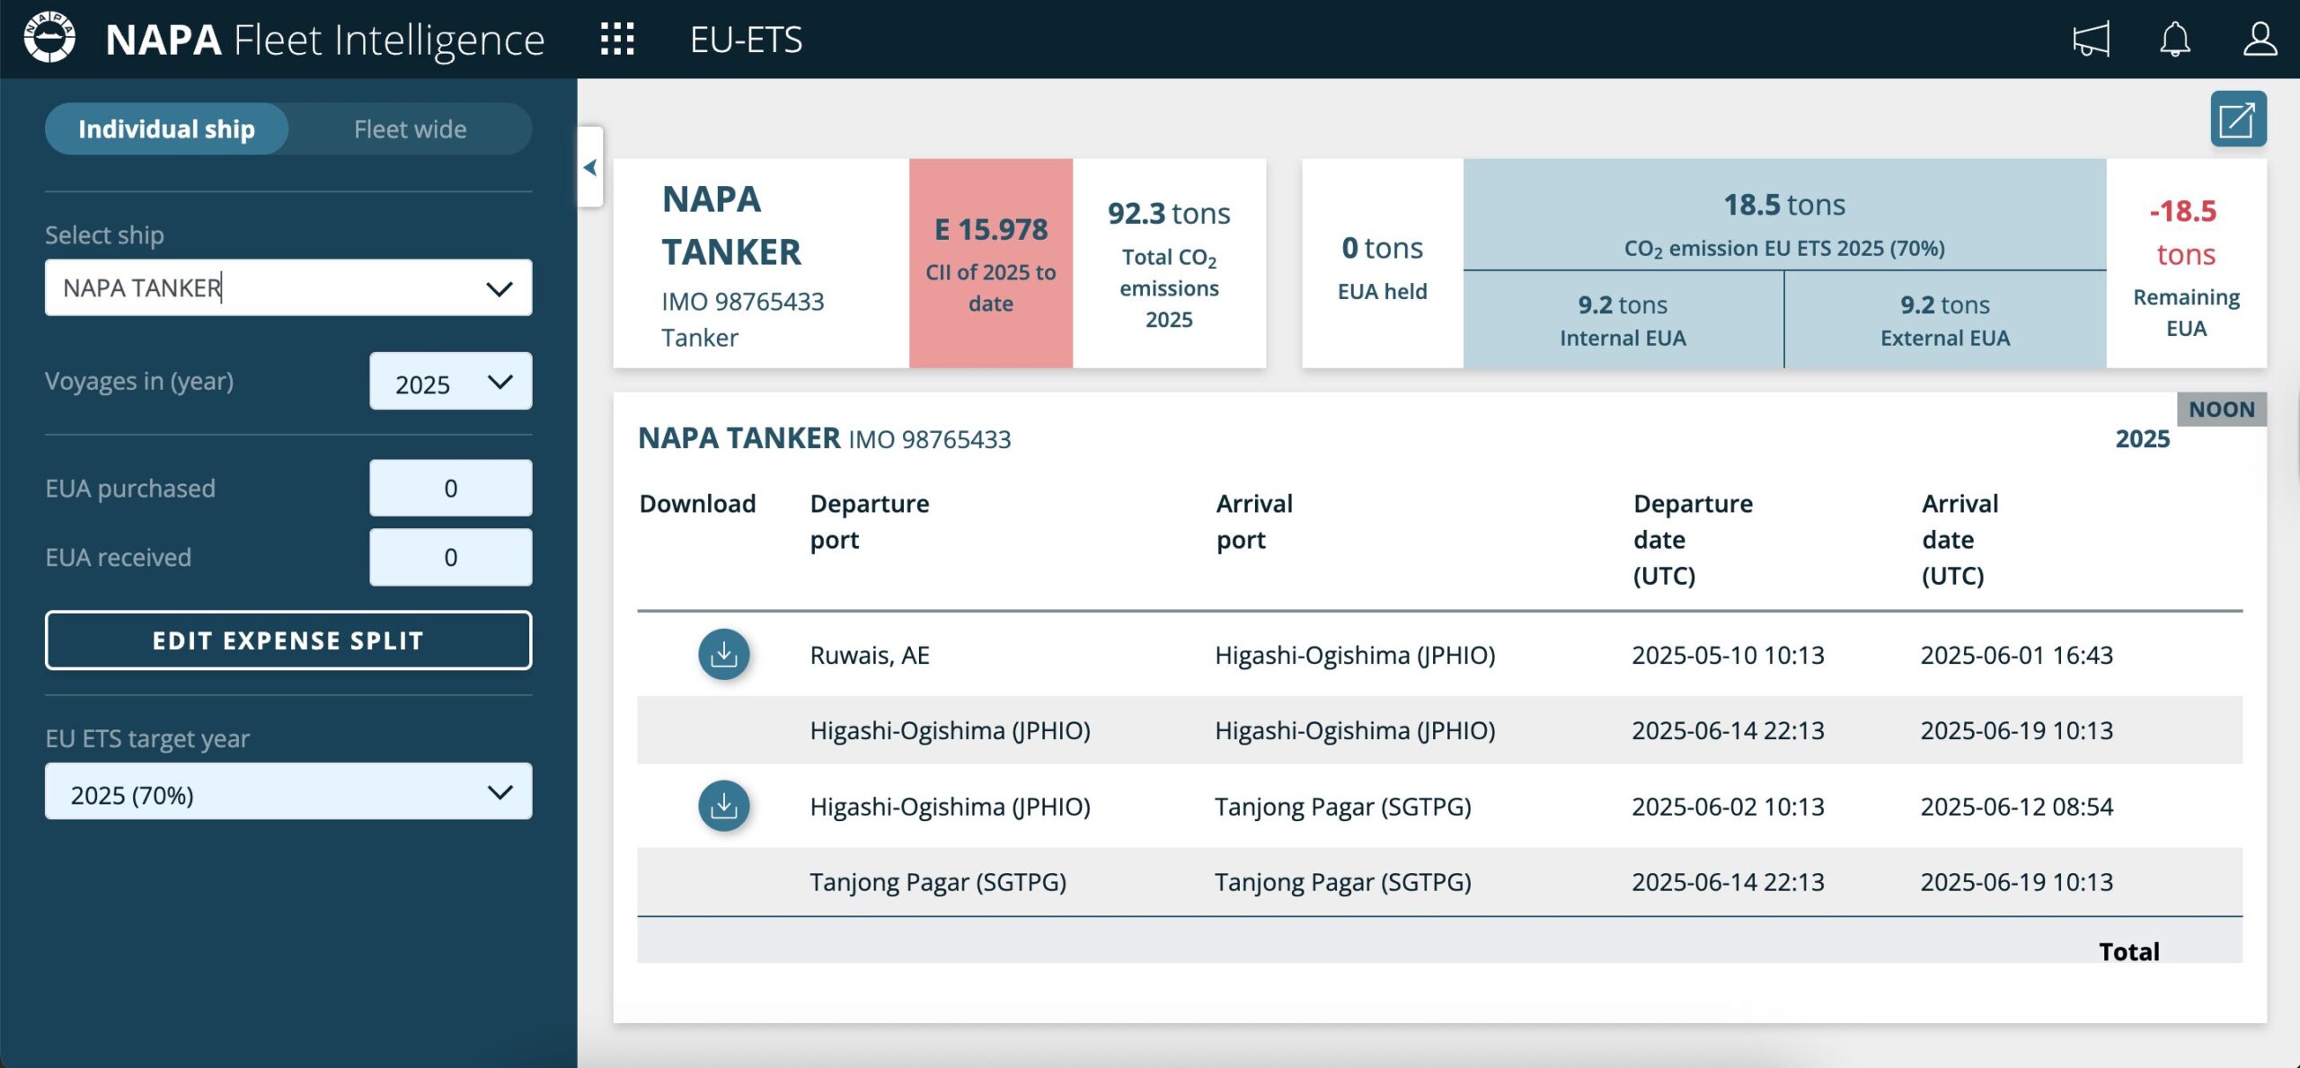Click the -18.5 tons Remaining EUA value
This screenshot has height=1068, width=2300.
coord(2185,233)
